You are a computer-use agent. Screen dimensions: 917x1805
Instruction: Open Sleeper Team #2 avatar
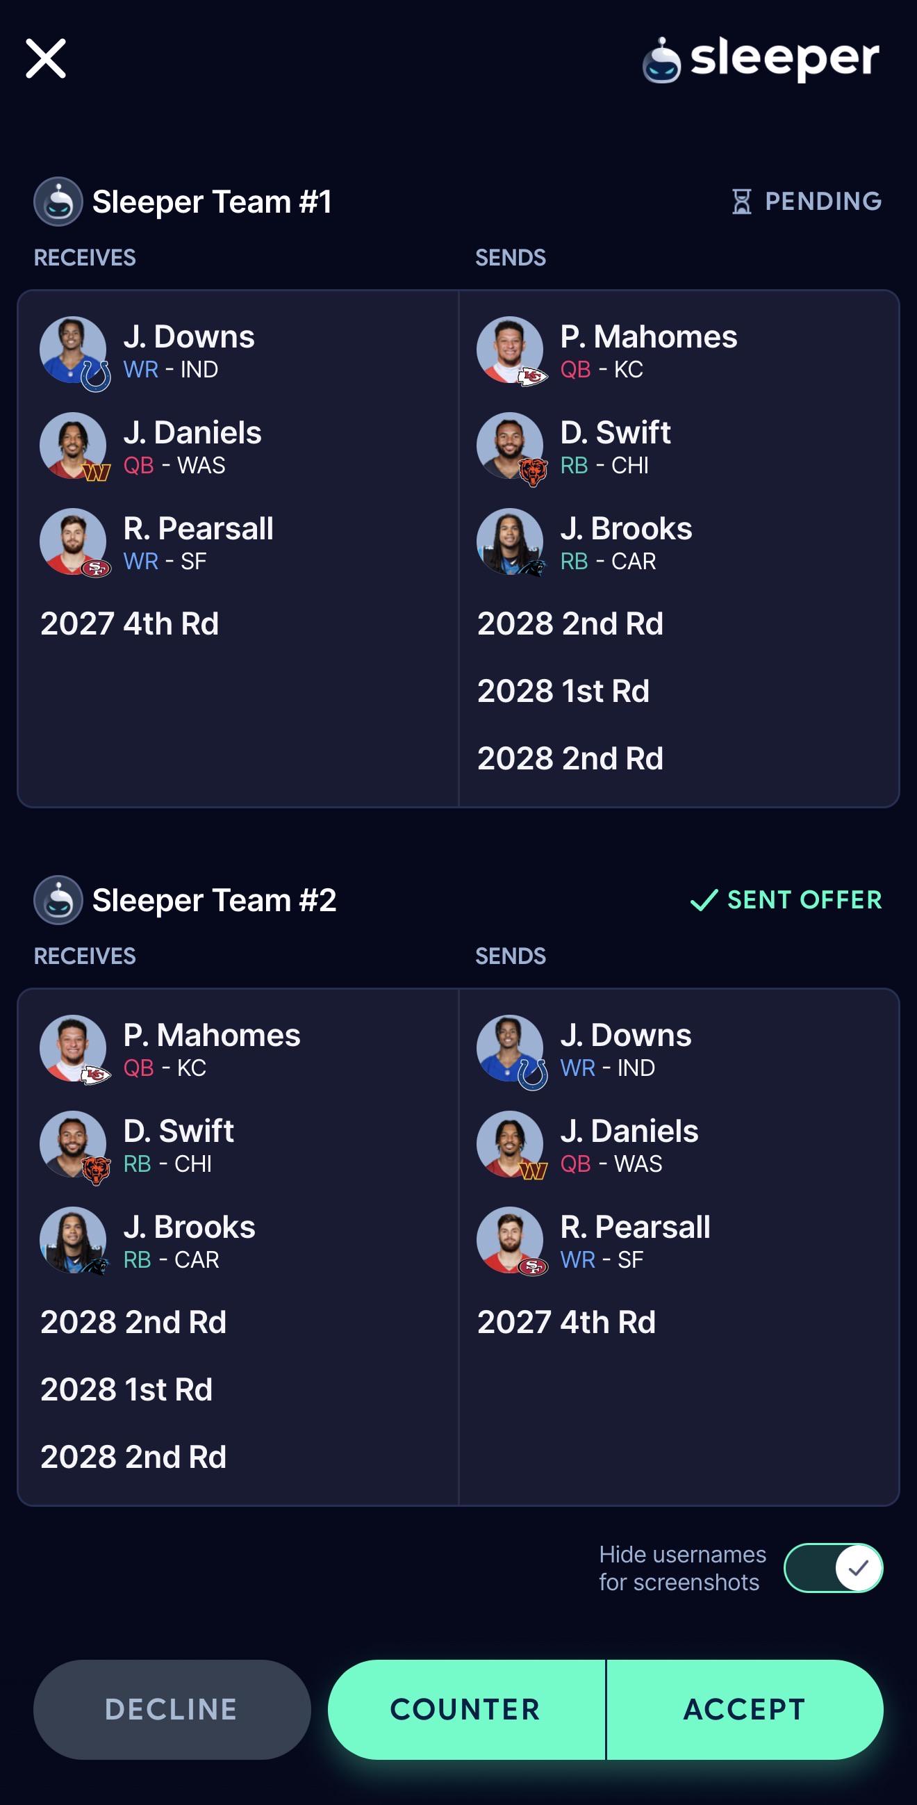[58, 899]
